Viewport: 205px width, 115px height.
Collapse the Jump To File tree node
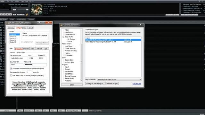tap(63, 37)
